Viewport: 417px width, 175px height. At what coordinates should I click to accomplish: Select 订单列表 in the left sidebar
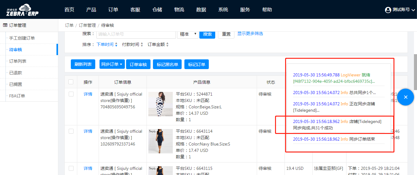point(18,61)
